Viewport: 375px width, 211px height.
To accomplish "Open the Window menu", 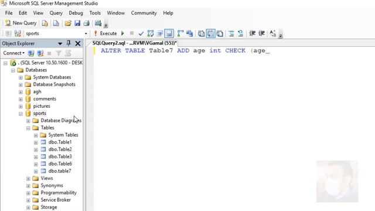I will pyautogui.click(x=116, y=13).
